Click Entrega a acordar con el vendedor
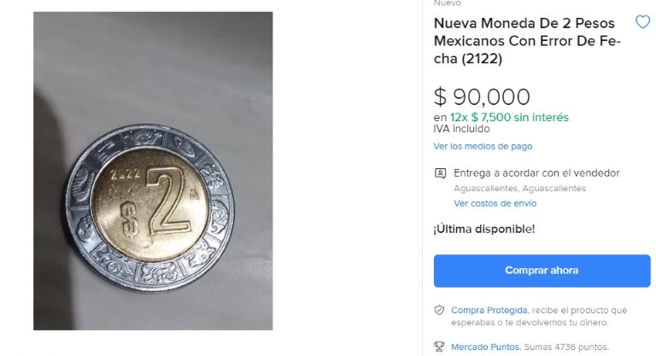The width and height of the screenshot is (656, 356). coord(536,173)
